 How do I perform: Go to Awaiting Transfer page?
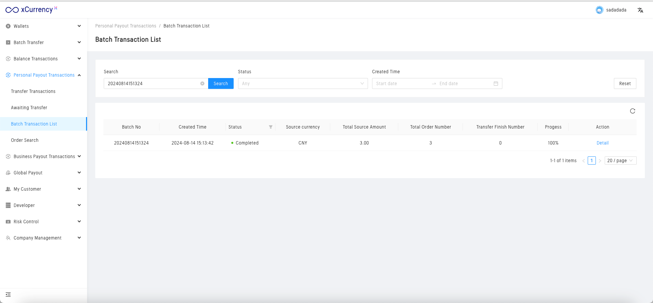pyautogui.click(x=29, y=108)
